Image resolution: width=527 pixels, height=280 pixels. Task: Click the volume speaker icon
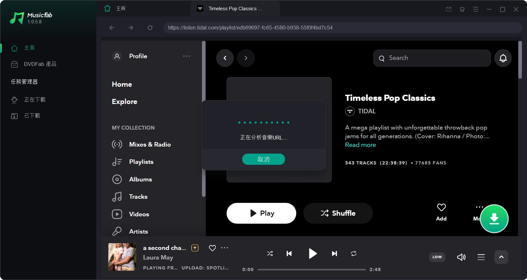coord(461,257)
